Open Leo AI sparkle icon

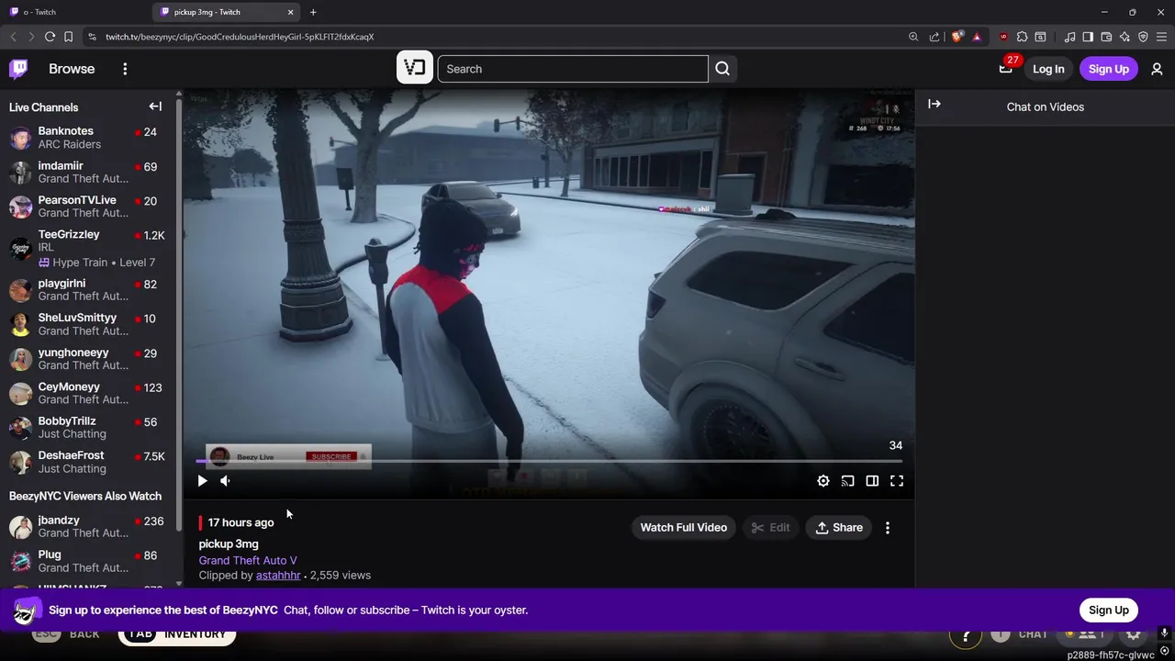[1125, 37]
